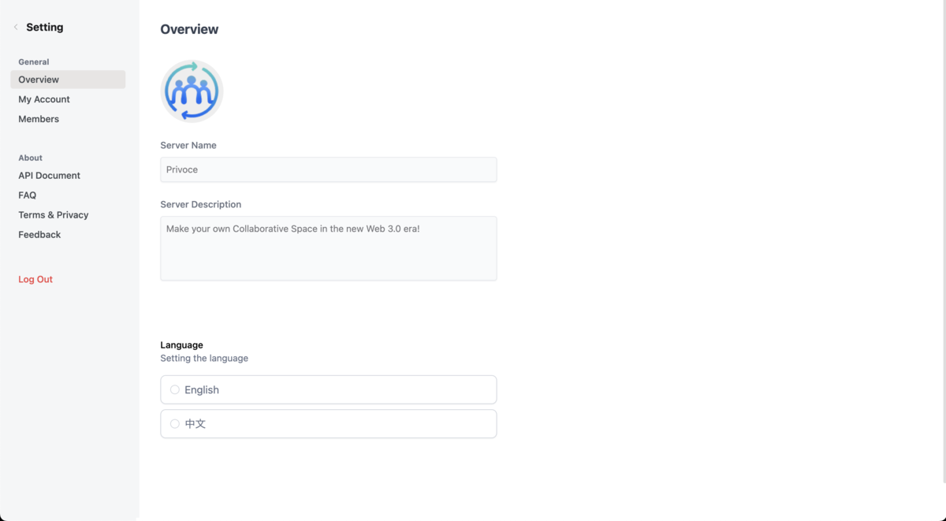
Task: Click the Server Description field label
Action: pos(201,204)
